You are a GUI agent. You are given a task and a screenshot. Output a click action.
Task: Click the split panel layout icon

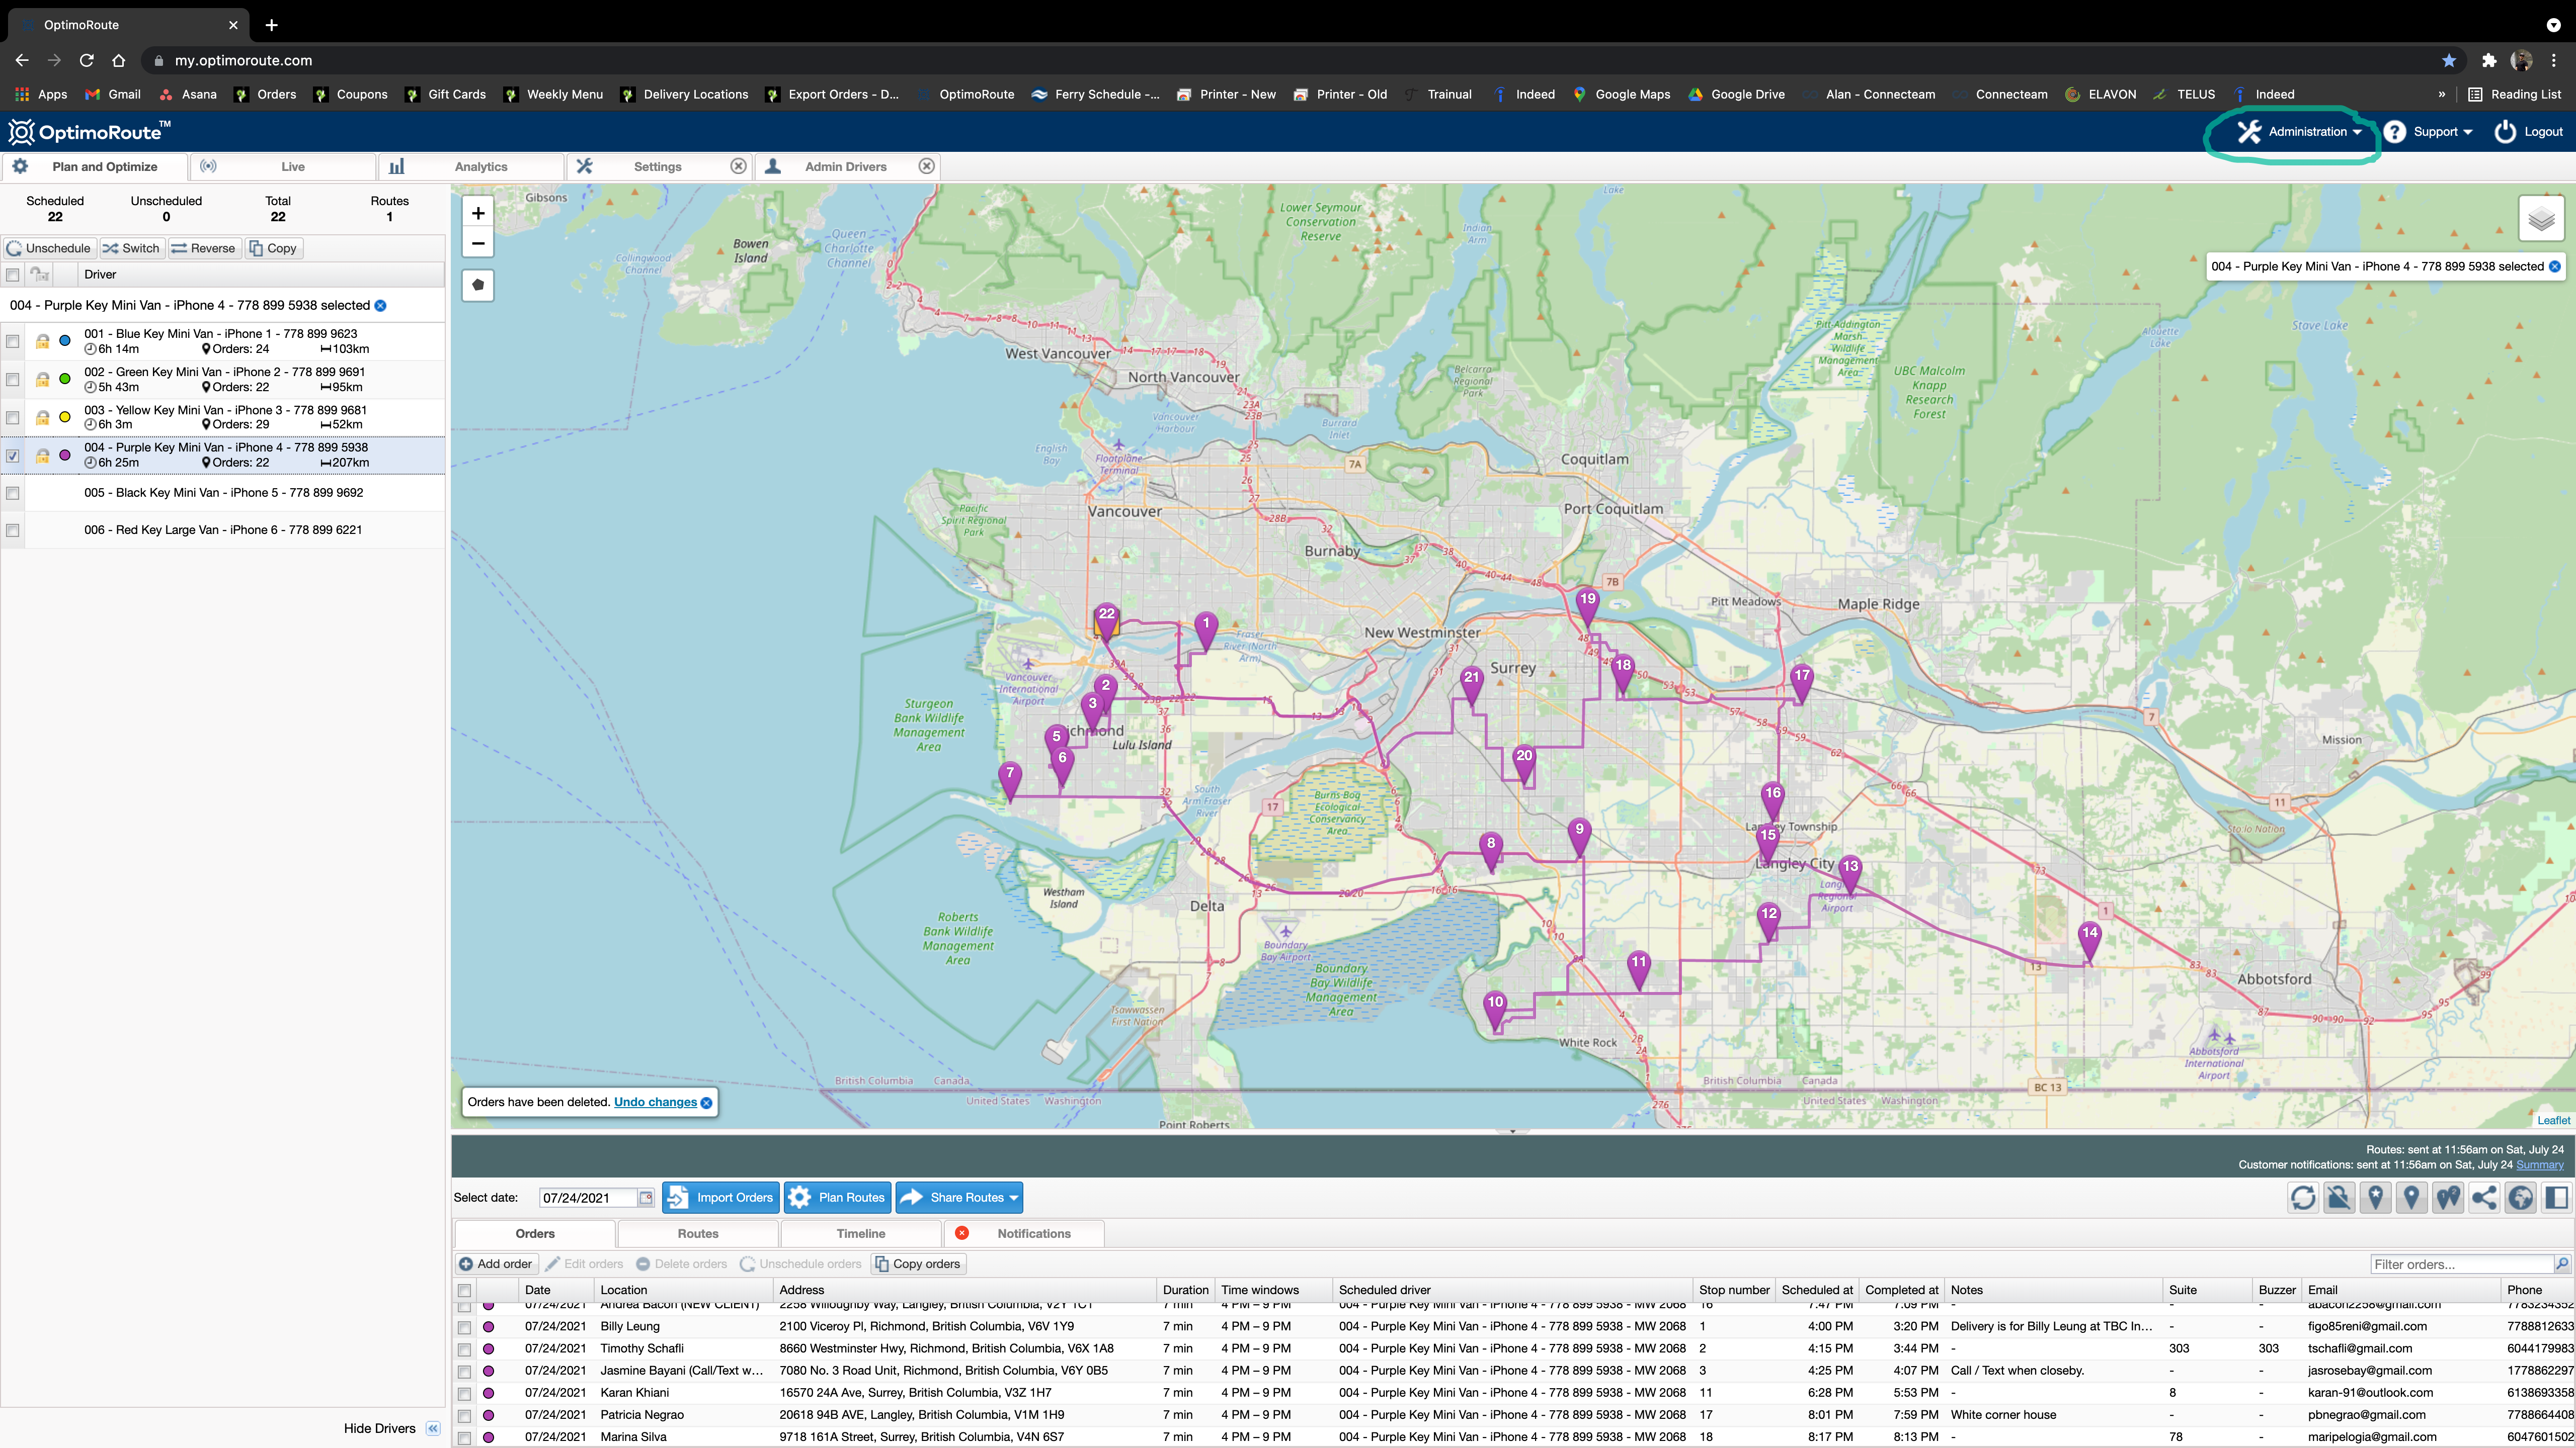[2556, 1197]
